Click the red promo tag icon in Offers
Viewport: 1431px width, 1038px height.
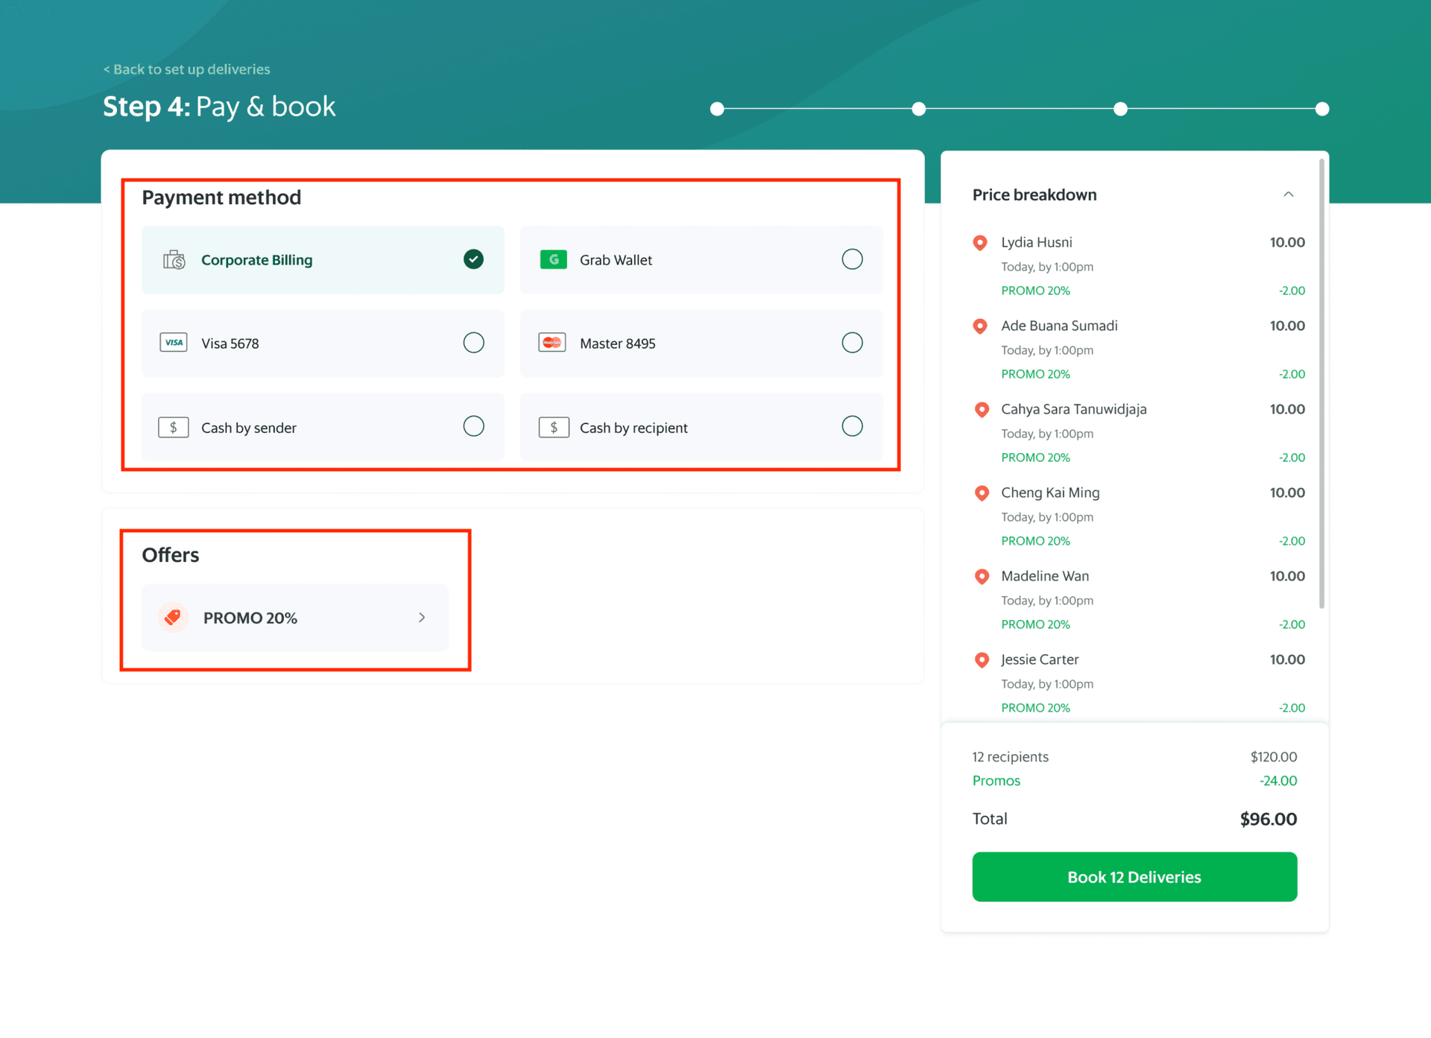173,617
